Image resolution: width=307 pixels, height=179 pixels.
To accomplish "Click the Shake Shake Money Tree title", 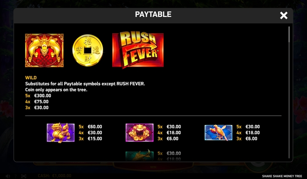I will click(282, 176).
